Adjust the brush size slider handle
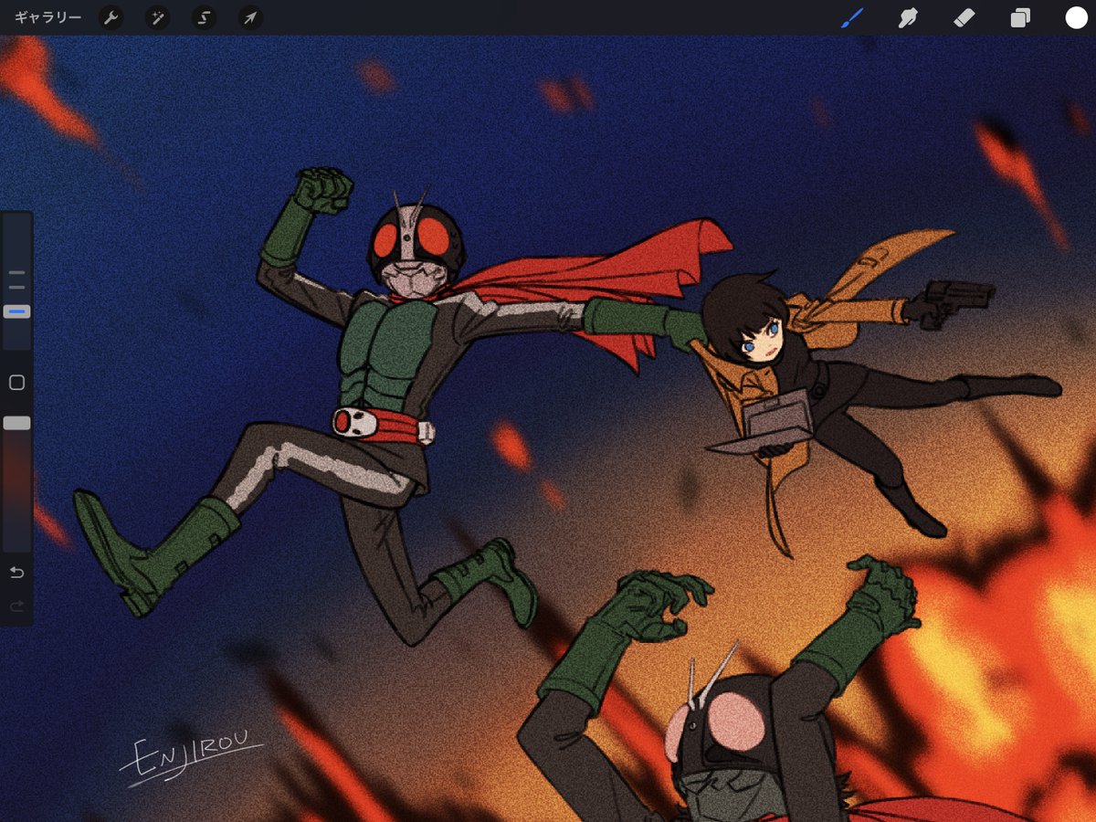This screenshot has height=822, width=1096. click(16, 311)
